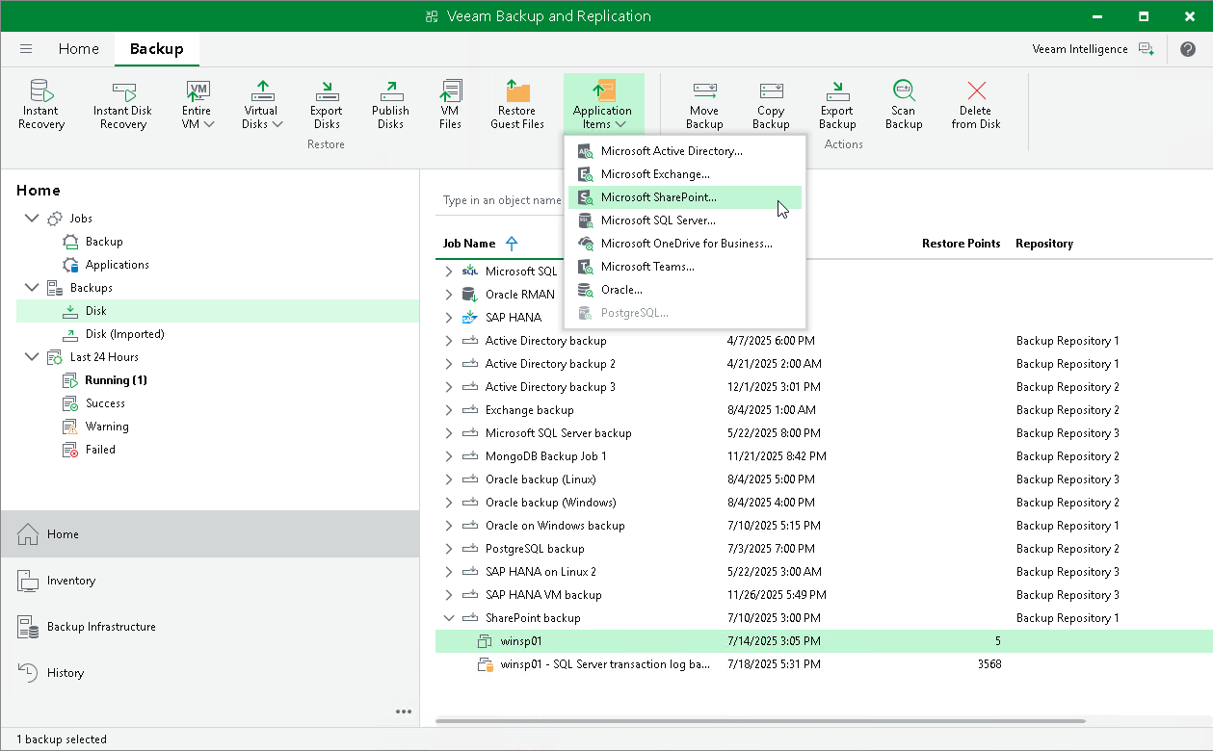Viewport: 1213px width, 751px height.
Task: Choose Oracle from Application Items menu
Action: (x=685, y=290)
